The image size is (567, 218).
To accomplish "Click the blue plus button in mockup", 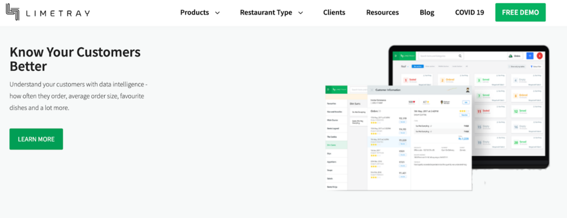I will click(530, 56).
